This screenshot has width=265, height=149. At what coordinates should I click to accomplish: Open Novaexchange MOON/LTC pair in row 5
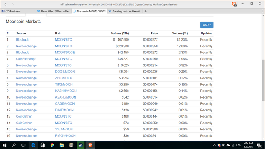tap(63, 65)
